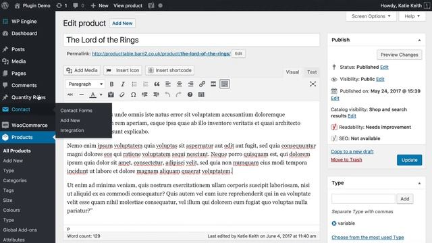Screen dimensions: 432x243
Task: Open Howdy, Katie Keith account menu
Action: coord(405,5)
